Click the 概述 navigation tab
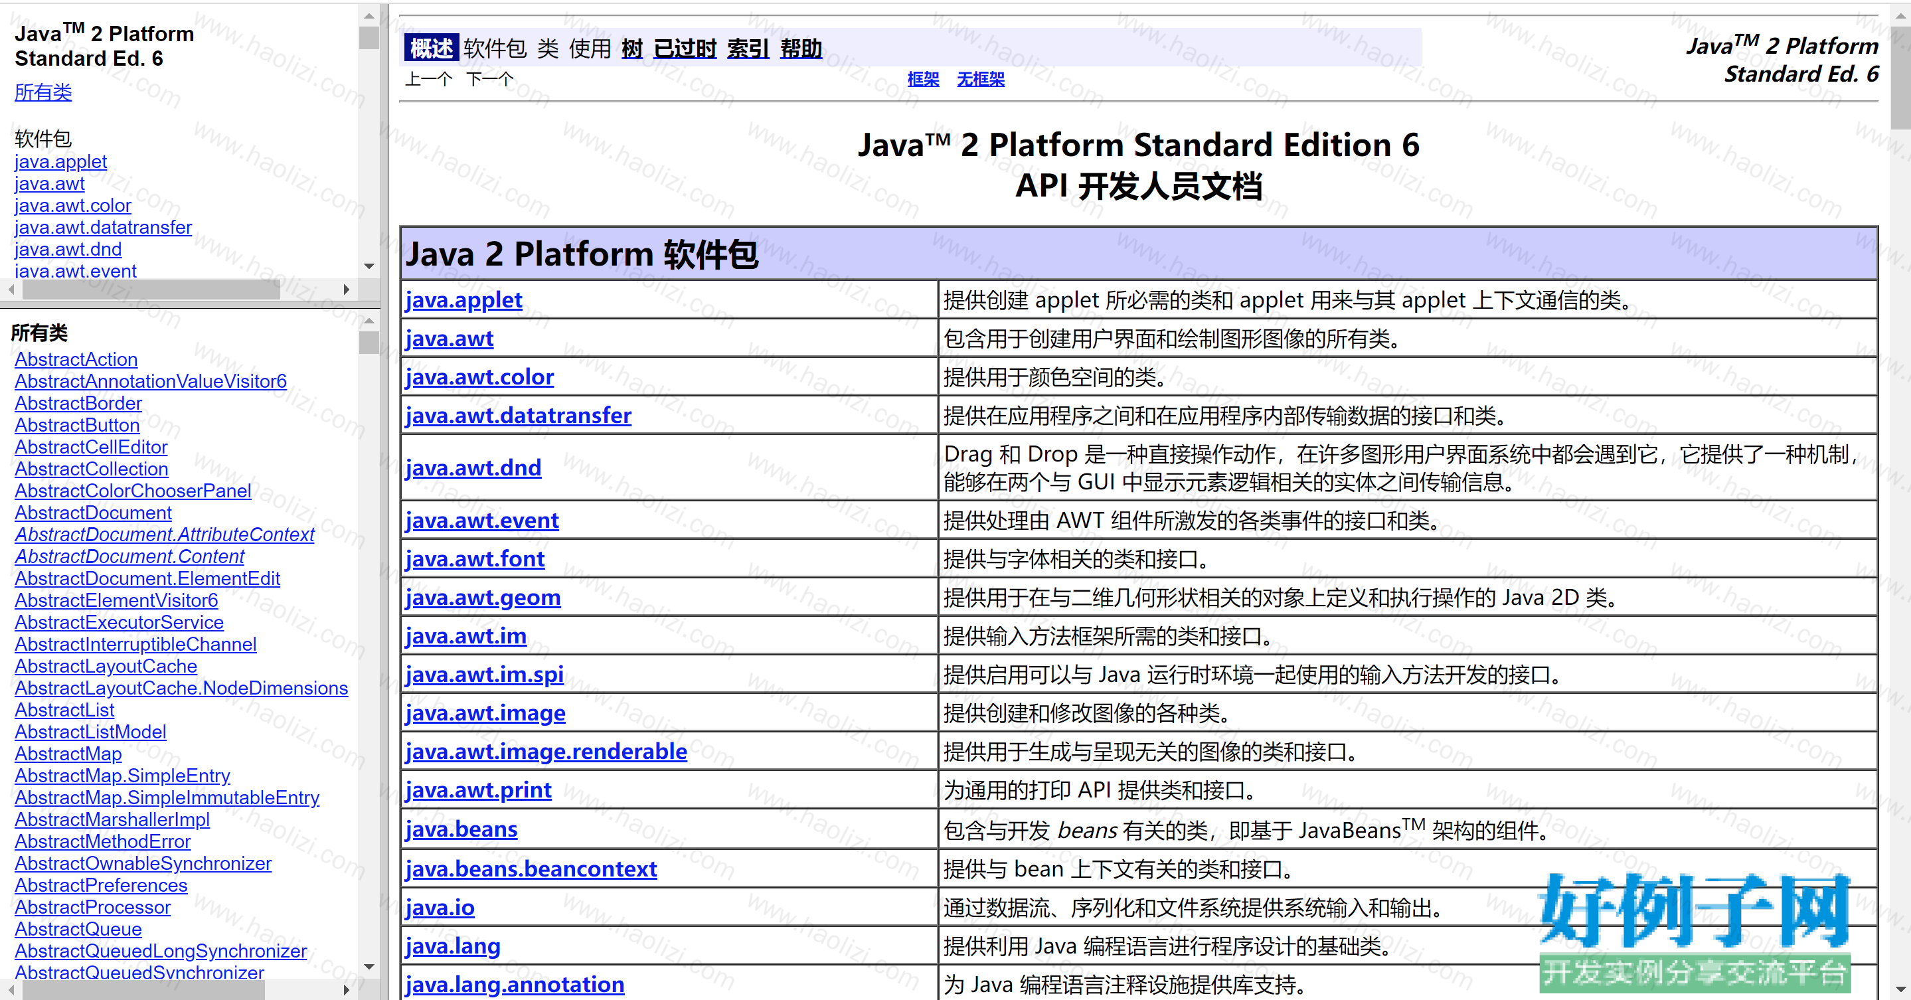The width and height of the screenshot is (1911, 1000). click(431, 48)
